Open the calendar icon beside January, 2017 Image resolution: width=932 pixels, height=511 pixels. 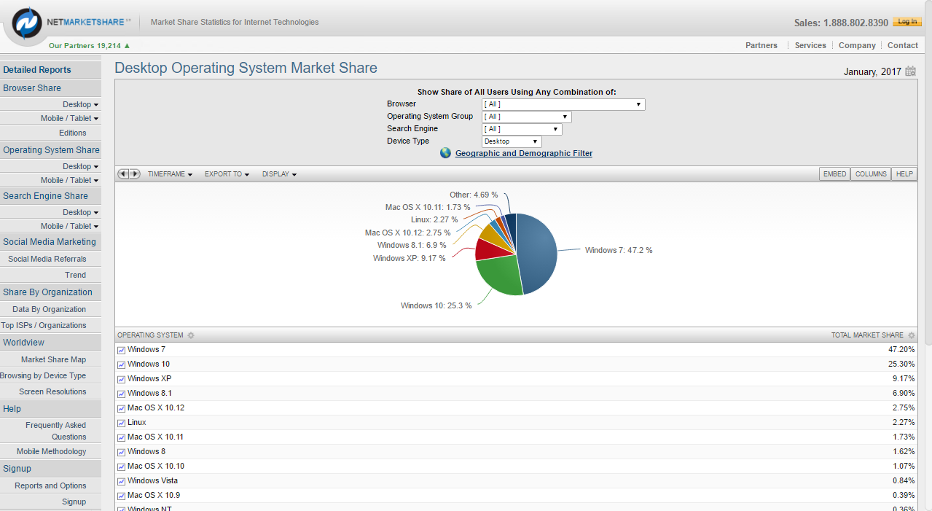pos(910,71)
